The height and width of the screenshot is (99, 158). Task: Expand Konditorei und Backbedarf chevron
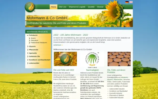click(x=28, y=60)
